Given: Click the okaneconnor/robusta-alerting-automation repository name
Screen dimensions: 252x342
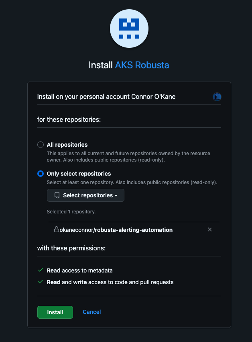Looking at the screenshot, I should click(116, 230).
